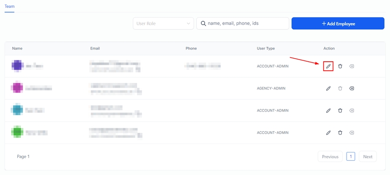390x175 pixels.
Task: Click x-tag remove icon in green-avatar row
Action: (351, 133)
